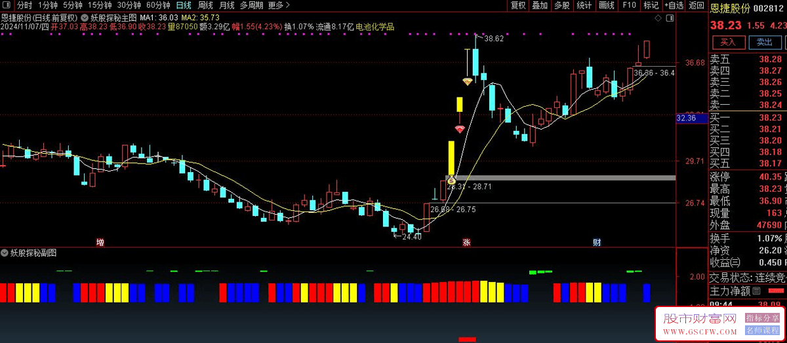Click the 外盘 47690 row
Viewport: 787px width, 343px height.
[748, 225]
